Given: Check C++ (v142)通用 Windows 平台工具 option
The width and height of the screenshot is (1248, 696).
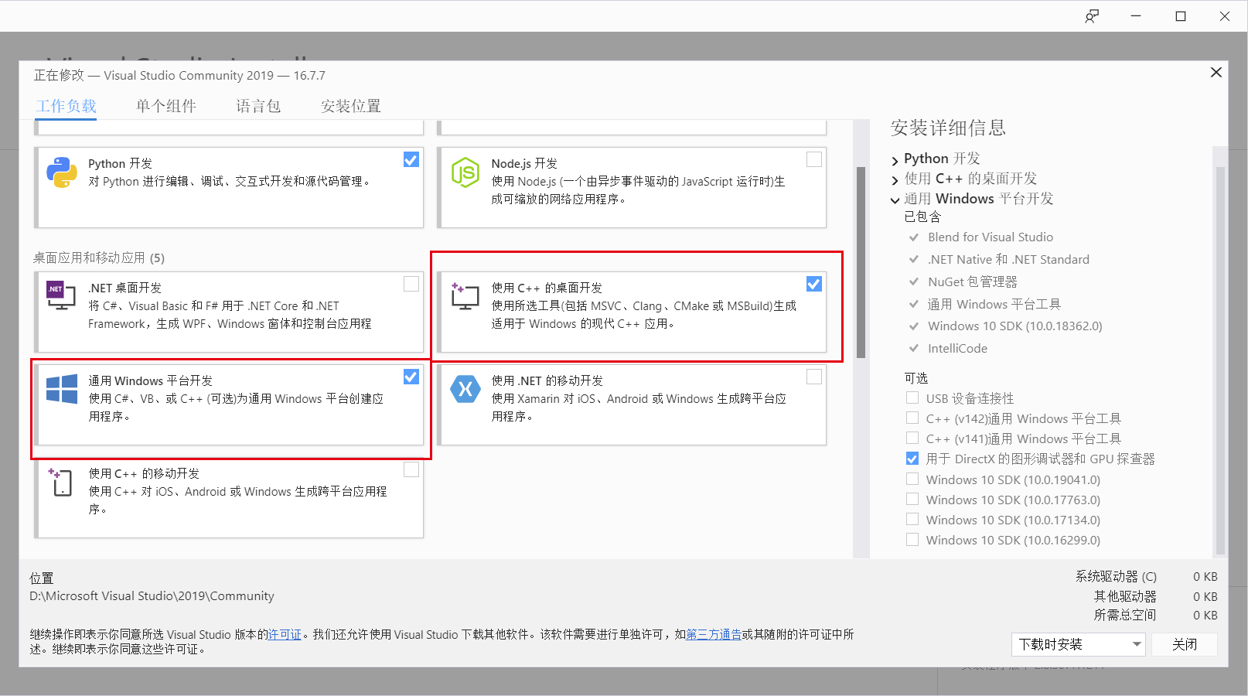Looking at the screenshot, I should click(x=912, y=418).
